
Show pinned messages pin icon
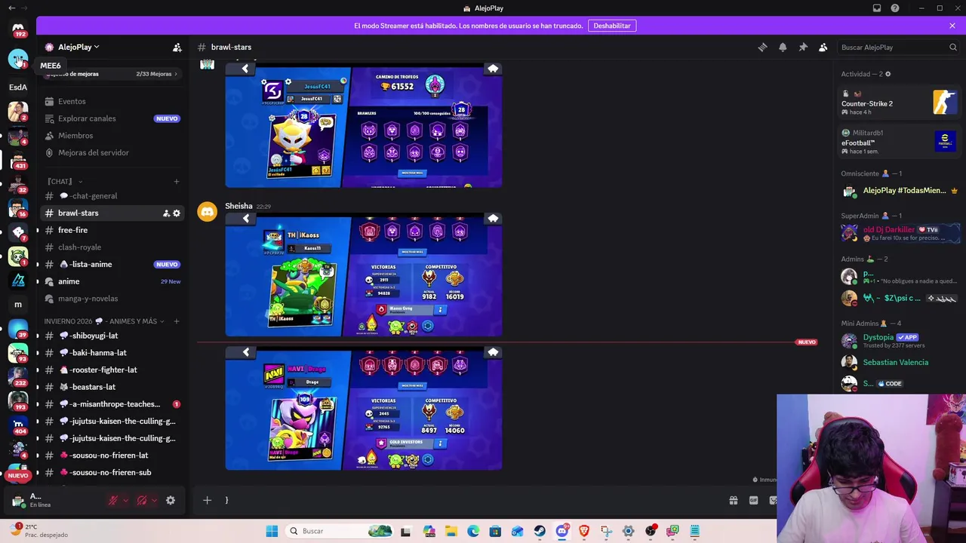click(x=803, y=47)
